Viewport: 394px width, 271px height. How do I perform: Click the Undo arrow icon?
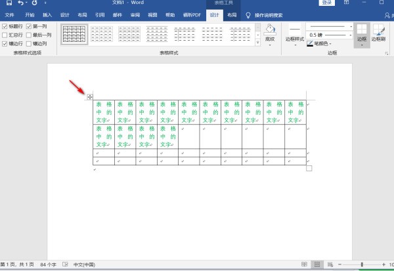(x=20, y=3)
